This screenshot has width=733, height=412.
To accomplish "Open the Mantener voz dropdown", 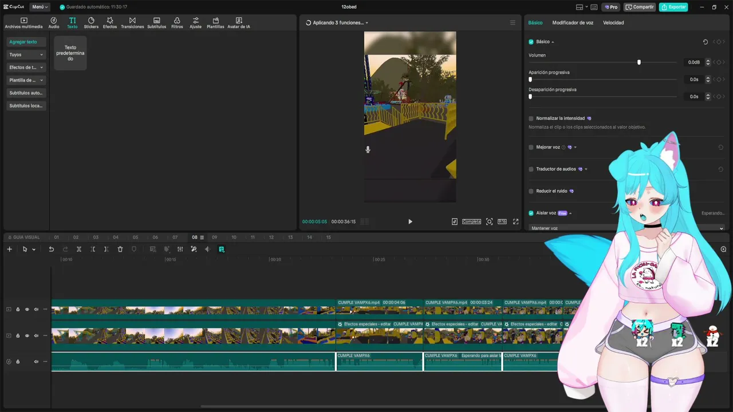I will [x=627, y=228].
